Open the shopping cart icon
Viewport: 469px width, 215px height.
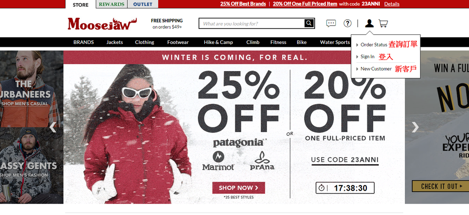[x=383, y=23]
